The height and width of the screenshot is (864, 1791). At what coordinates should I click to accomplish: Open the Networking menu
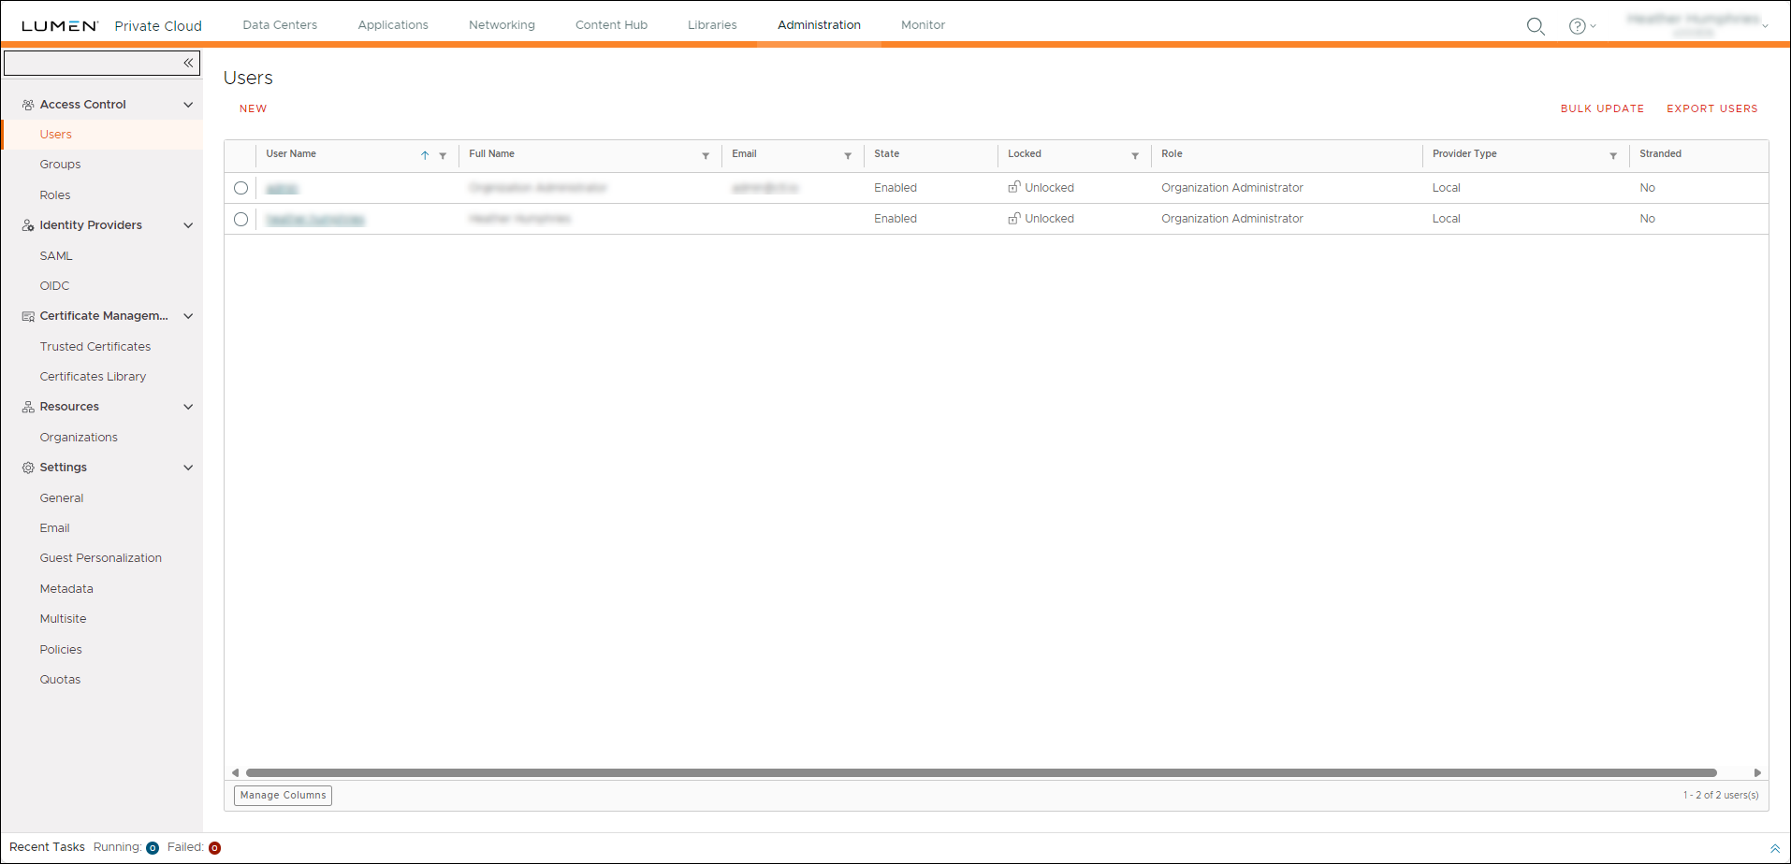pos(502,25)
